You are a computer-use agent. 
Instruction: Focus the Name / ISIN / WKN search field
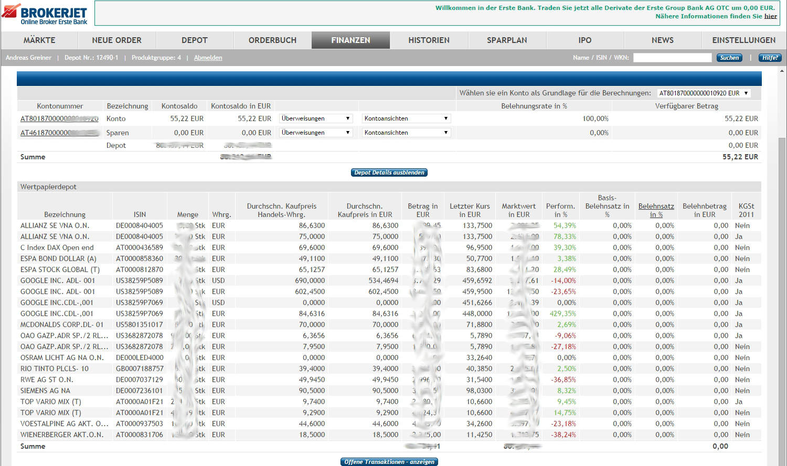673,58
